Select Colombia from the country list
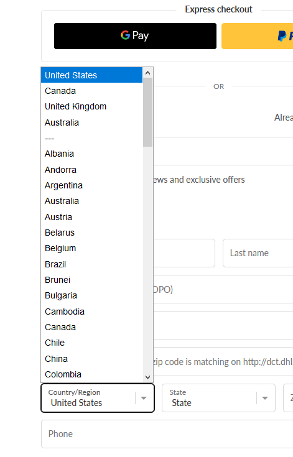293x457 pixels. click(x=91, y=374)
